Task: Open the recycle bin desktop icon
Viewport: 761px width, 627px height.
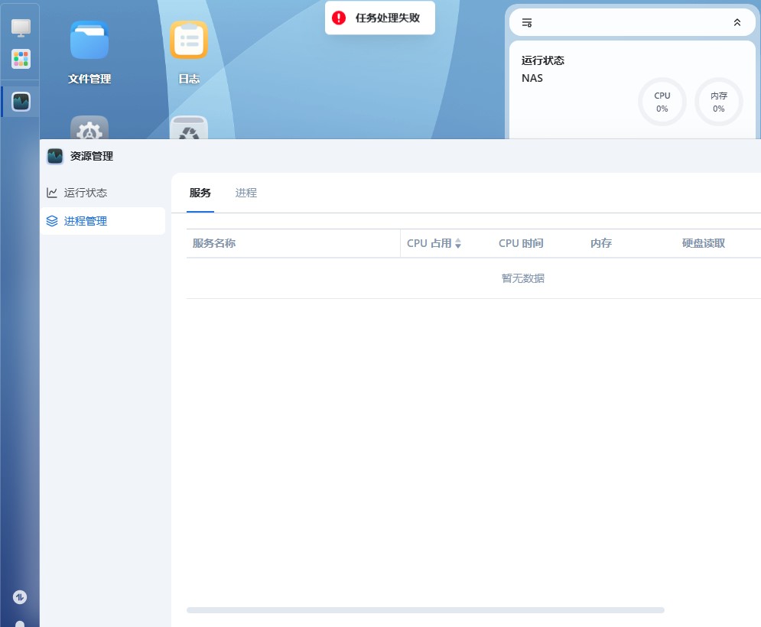Action: click(x=189, y=128)
